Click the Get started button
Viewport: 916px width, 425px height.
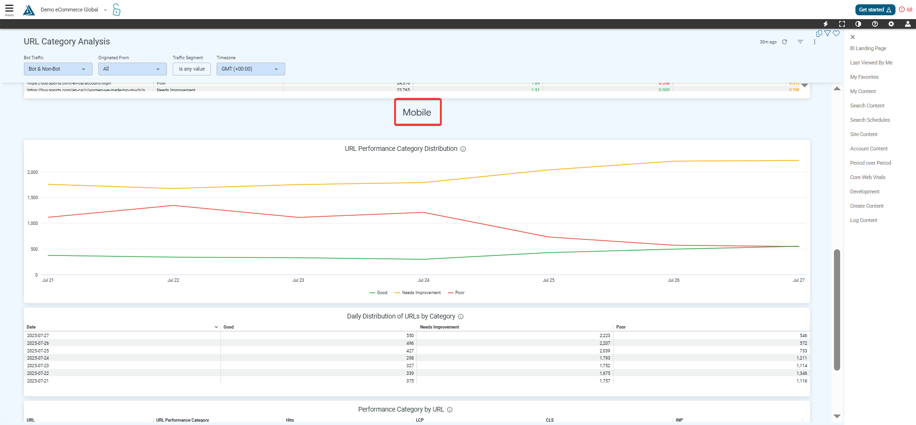875,10
